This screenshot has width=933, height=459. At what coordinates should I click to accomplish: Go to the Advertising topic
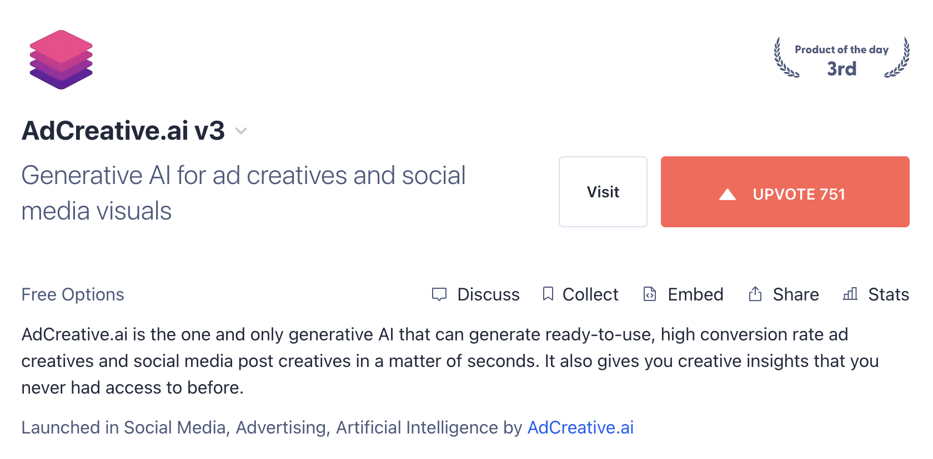tap(282, 427)
